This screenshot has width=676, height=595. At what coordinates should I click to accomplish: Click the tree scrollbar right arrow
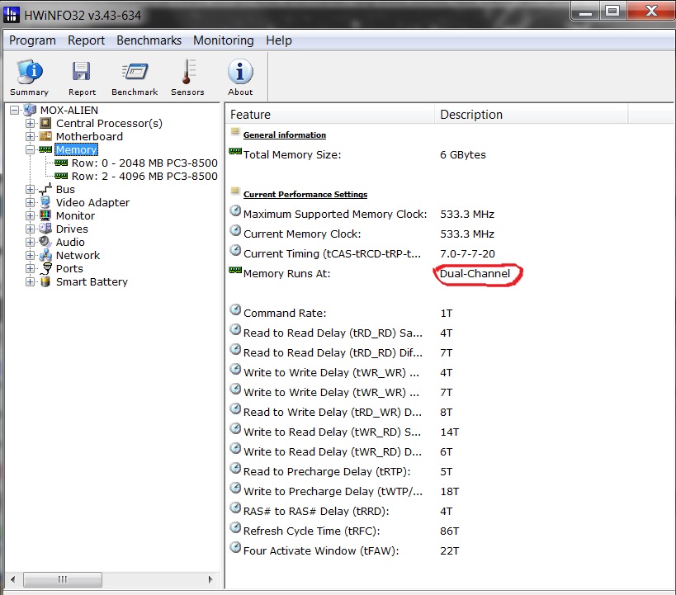coord(210,579)
